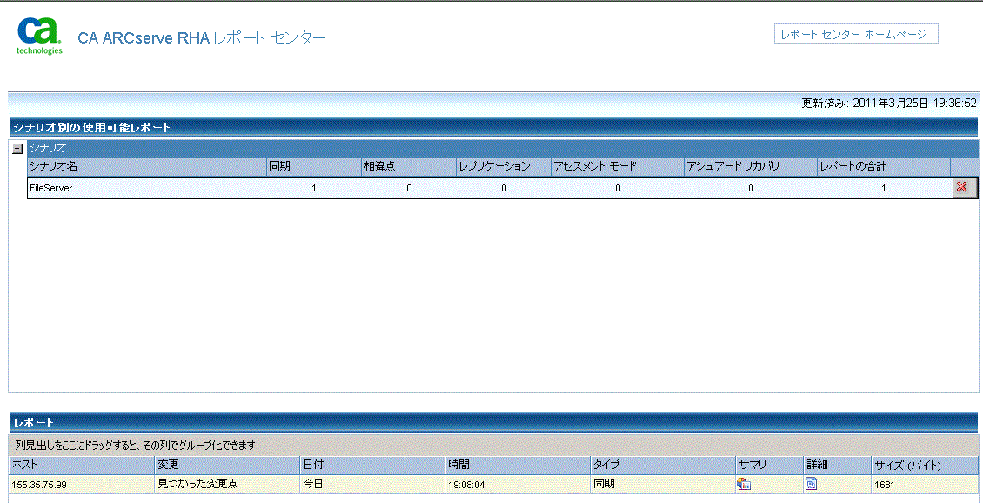Open the レポート センター ホームページ page
983x503 pixels.
[x=856, y=33]
